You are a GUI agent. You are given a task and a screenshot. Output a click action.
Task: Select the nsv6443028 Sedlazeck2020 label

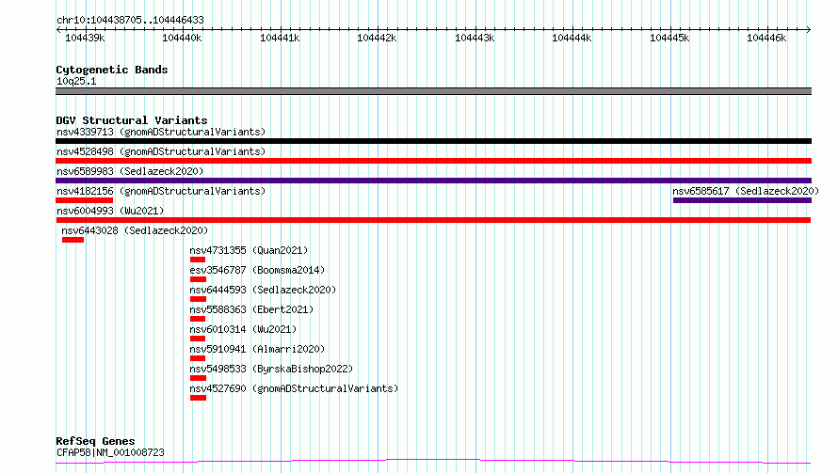pyautogui.click(x=135, y=230)
